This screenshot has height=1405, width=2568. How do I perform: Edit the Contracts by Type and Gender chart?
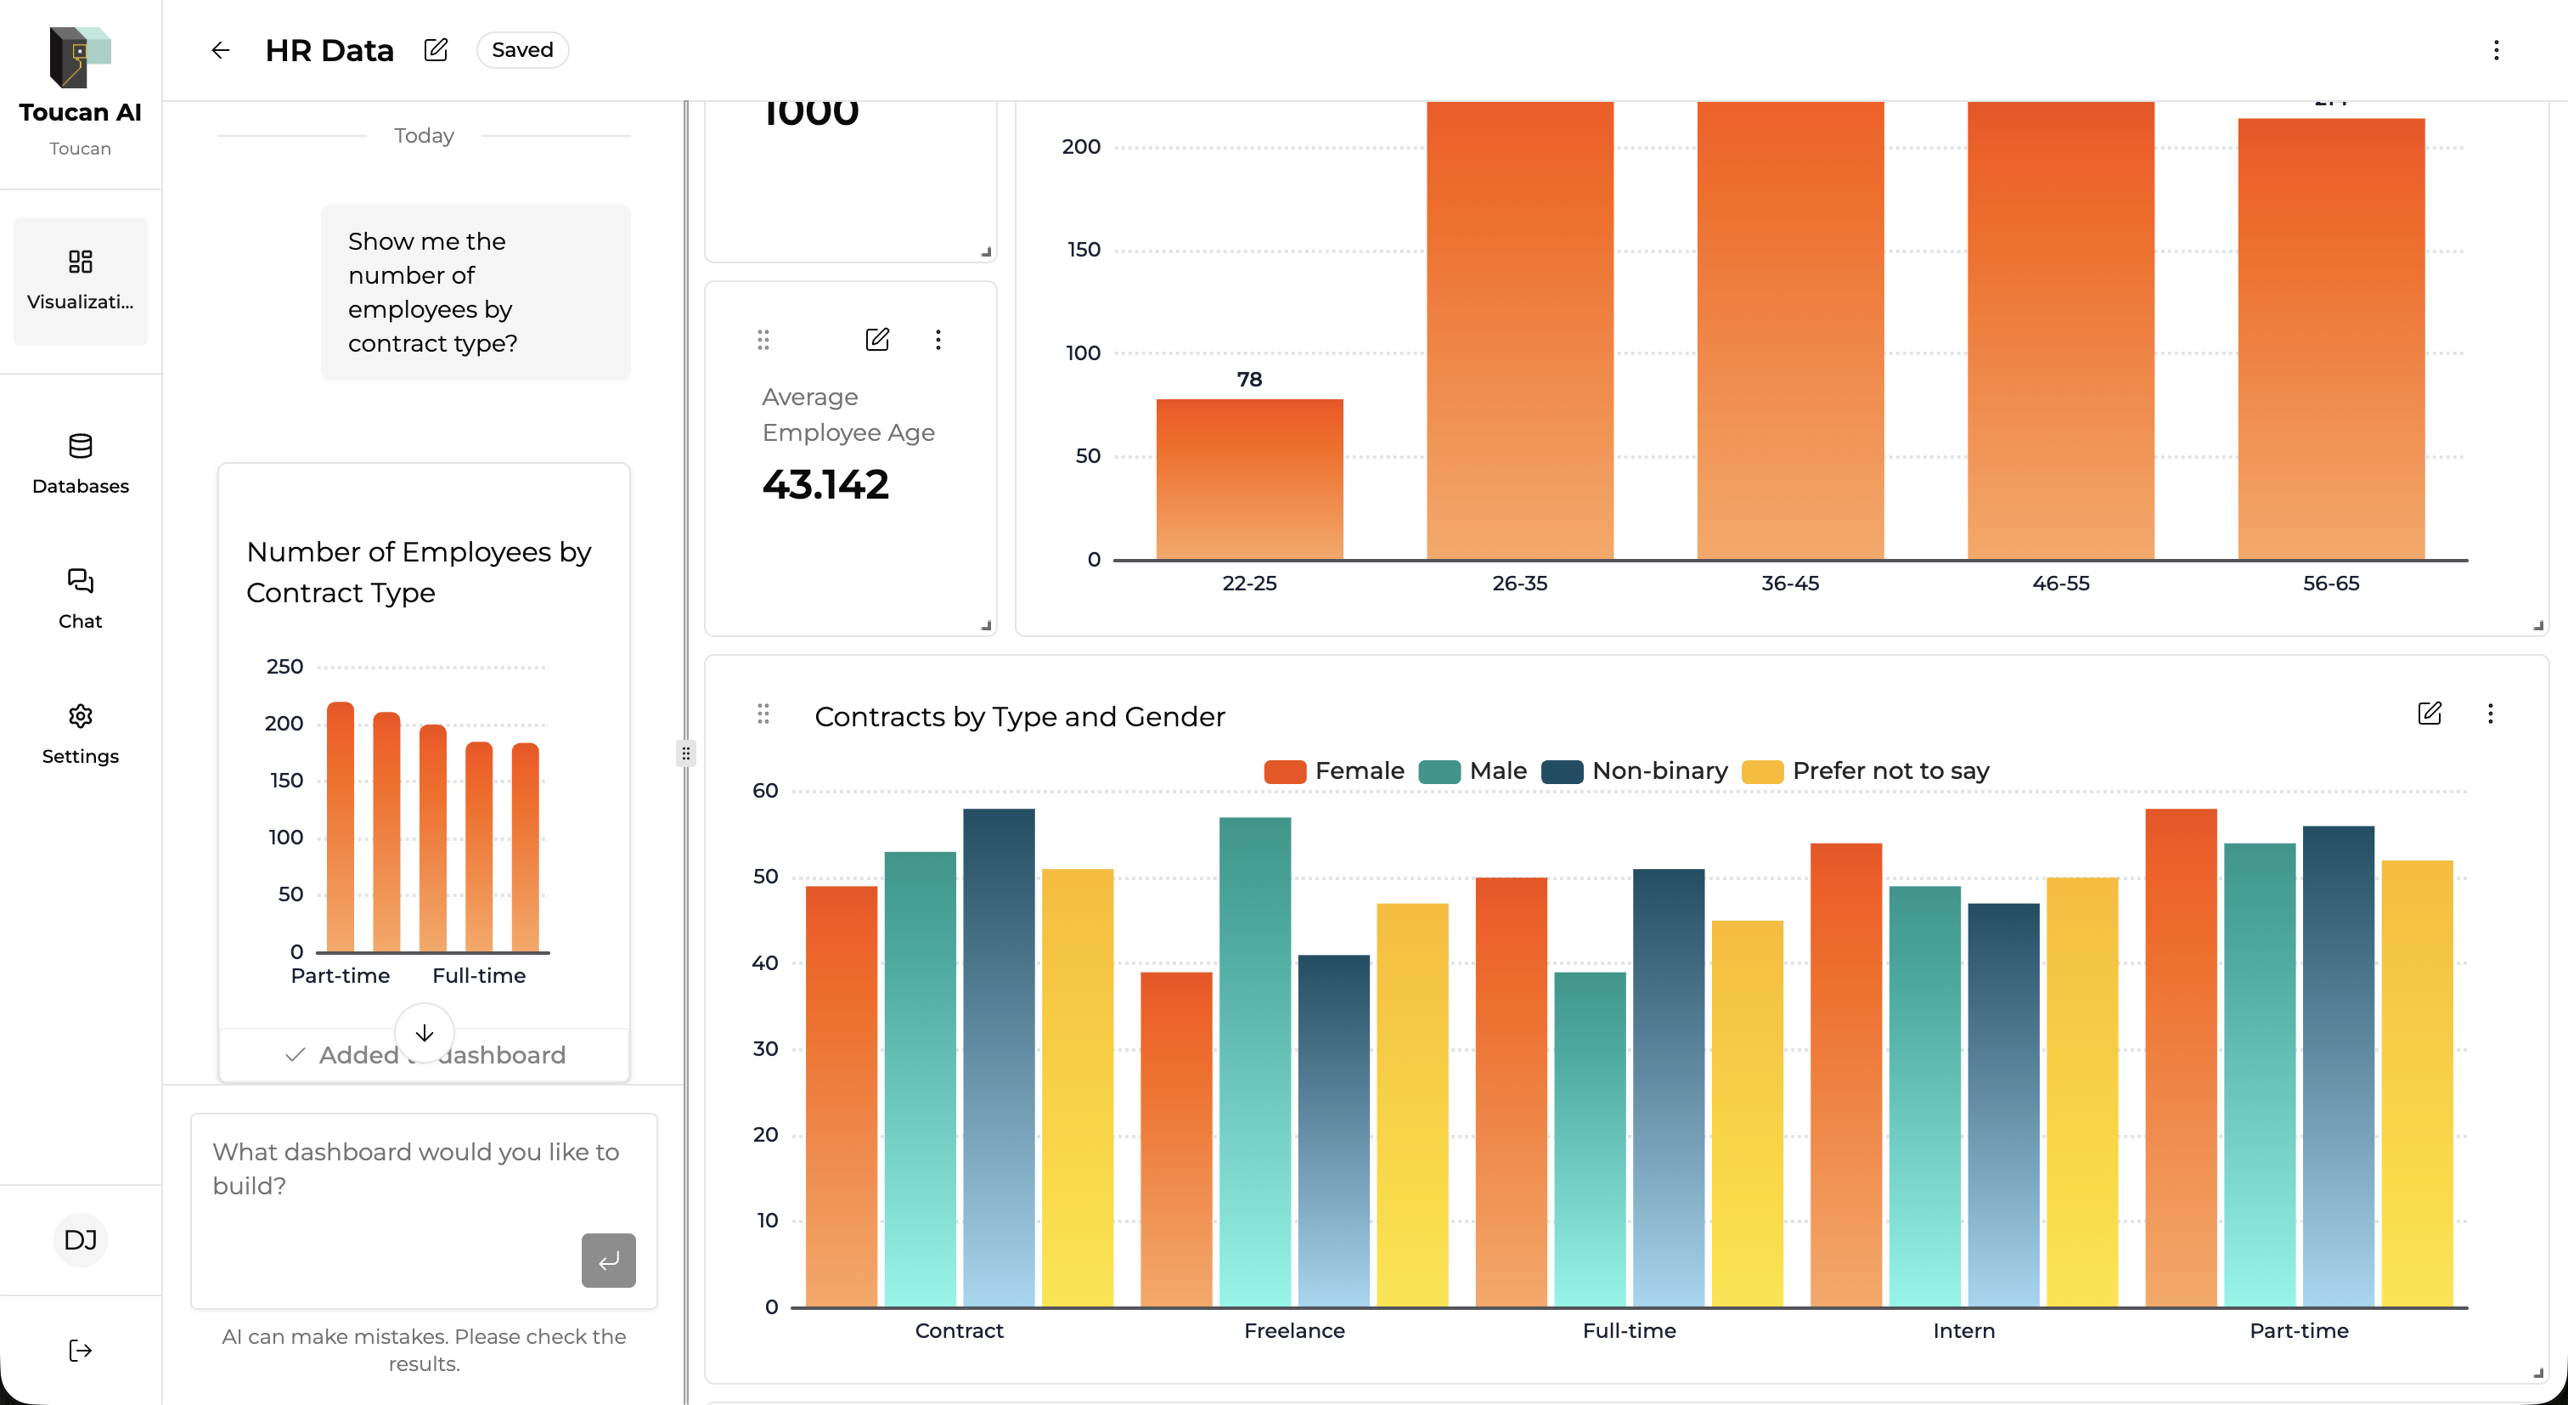tap(2429, 713)
